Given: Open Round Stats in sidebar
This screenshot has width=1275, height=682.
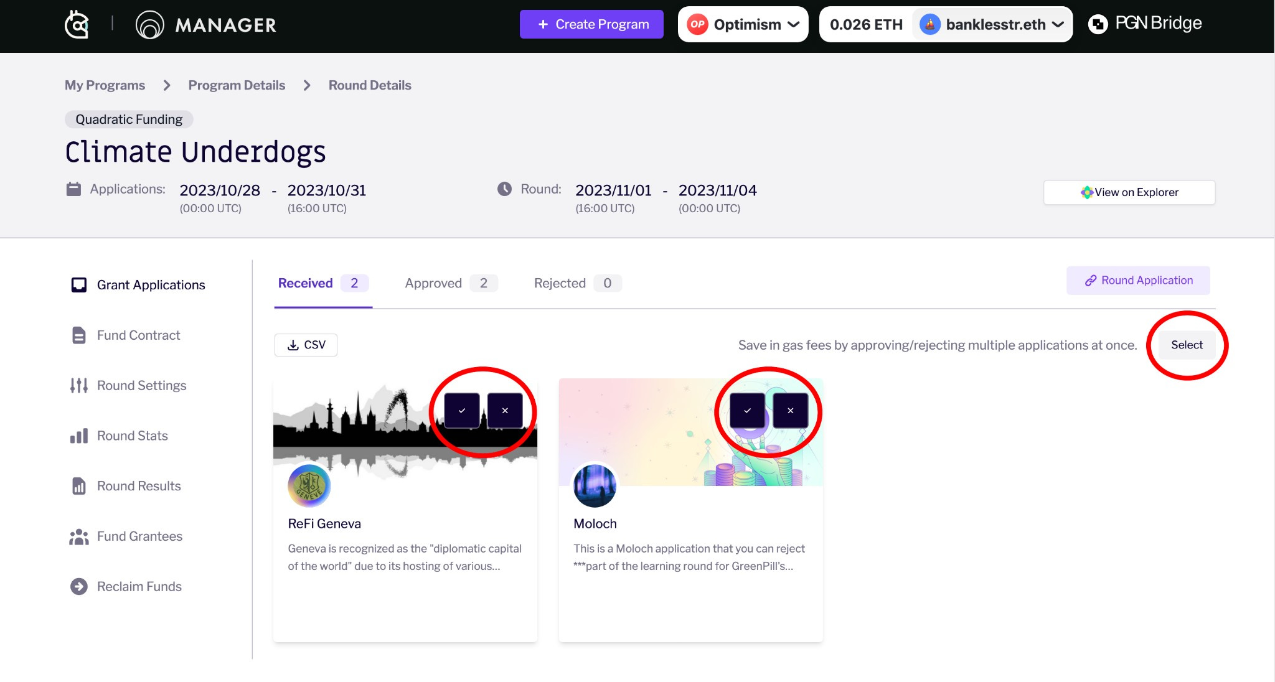Looking at the screenshot, I should (119, 436).
